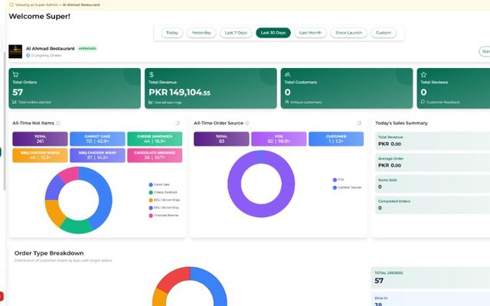Open the Al Ahmad Restaurant logo thumbnail

pyautogui.click(x=15, y=51)
